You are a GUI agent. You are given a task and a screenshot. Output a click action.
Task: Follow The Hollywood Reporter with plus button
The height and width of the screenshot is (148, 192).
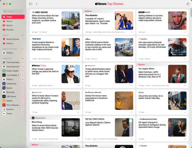click(23, 105)
